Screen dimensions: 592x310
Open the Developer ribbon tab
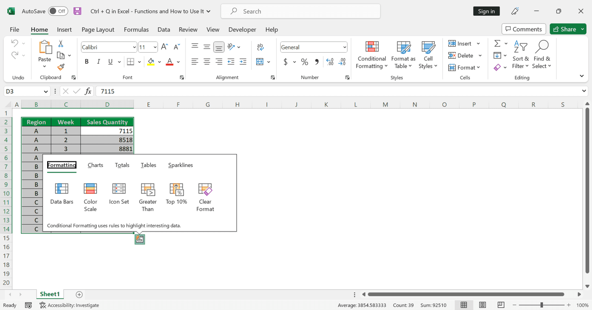[242, 30]
